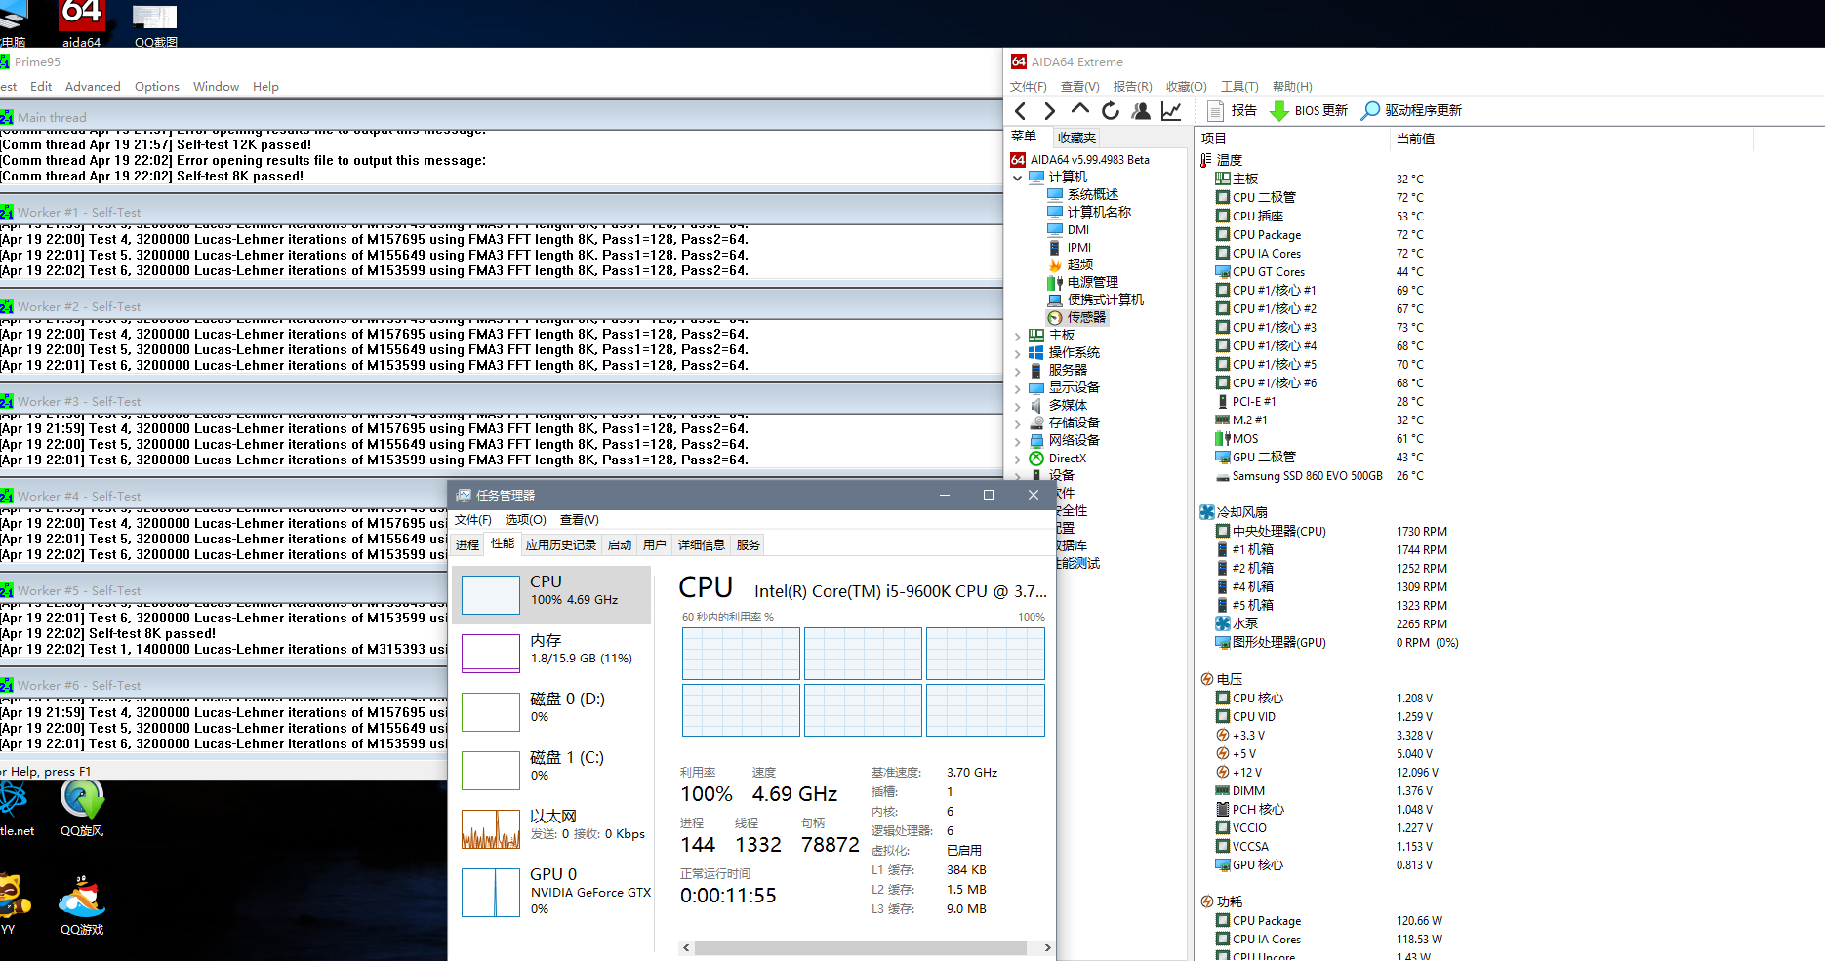Switch to the 收藏夹 tab in AIDA64
The height and width of the screenshot is (961, 1825).
coord(1076,138)
